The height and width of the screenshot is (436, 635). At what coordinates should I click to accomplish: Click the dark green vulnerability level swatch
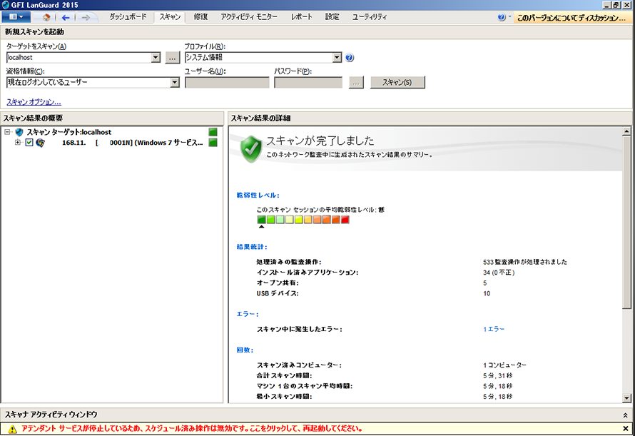(x=262, y=220)
